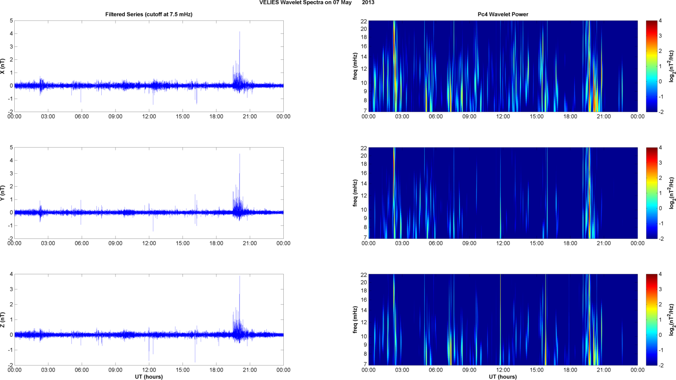Click freq (mHz) label of bottom wavelet plot
Viewport: 676px width, 380px height.
(x=355, y=320)
